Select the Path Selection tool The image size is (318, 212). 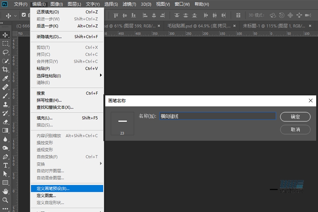(x=5, y=174)
